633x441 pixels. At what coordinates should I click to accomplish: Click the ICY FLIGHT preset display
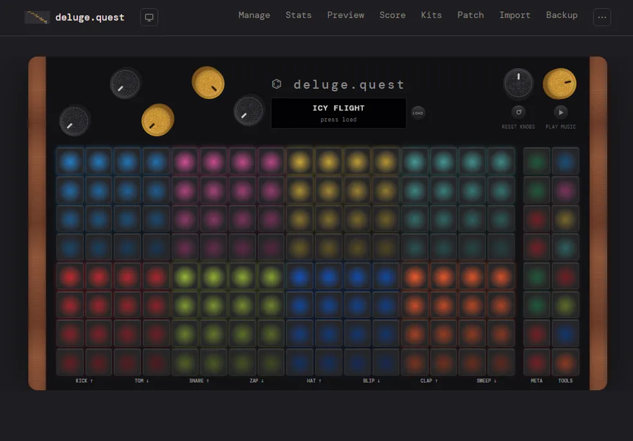pos(338,113)
